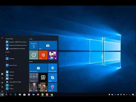
Task: Click the Expand option under recently added
Action: click(x=8, y=52)
